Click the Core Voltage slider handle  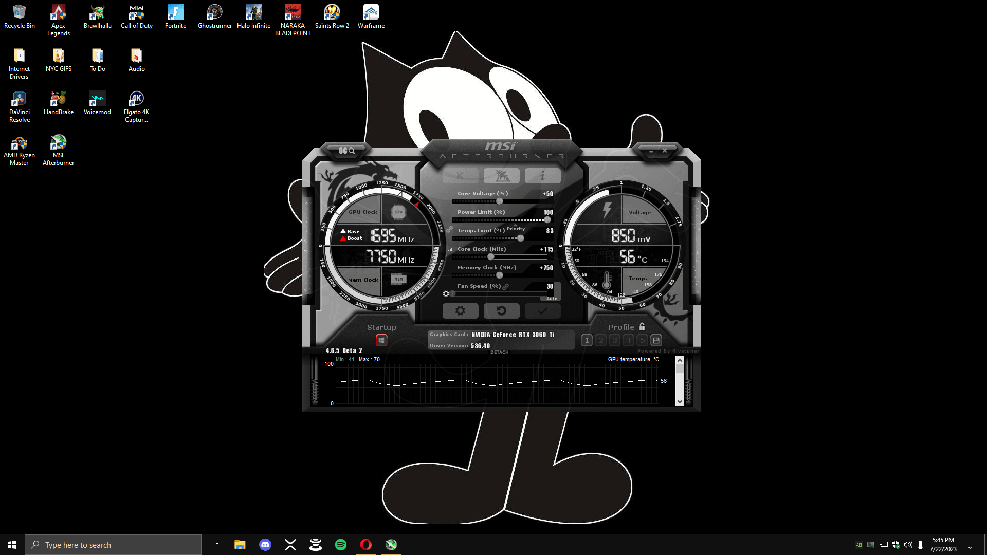(499, 201)
